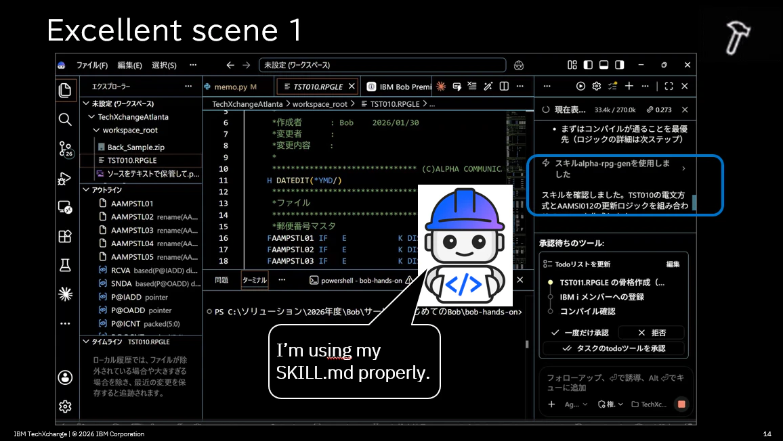Open the Search view in the activity bar
This screenshot has height=441, width=783.
[65, 119]
